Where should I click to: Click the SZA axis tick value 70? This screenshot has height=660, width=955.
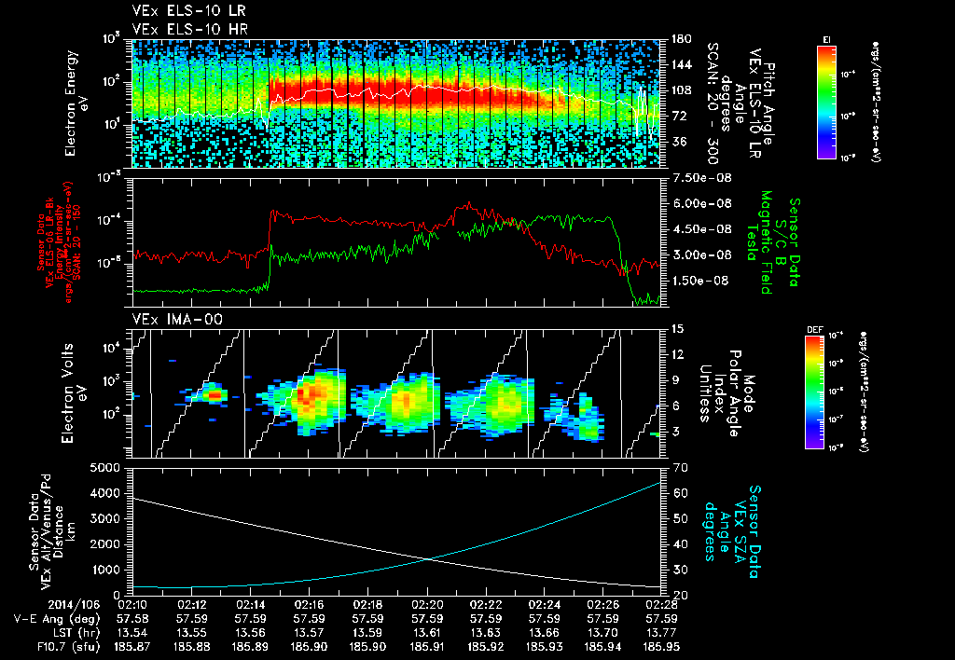(680, 468)
